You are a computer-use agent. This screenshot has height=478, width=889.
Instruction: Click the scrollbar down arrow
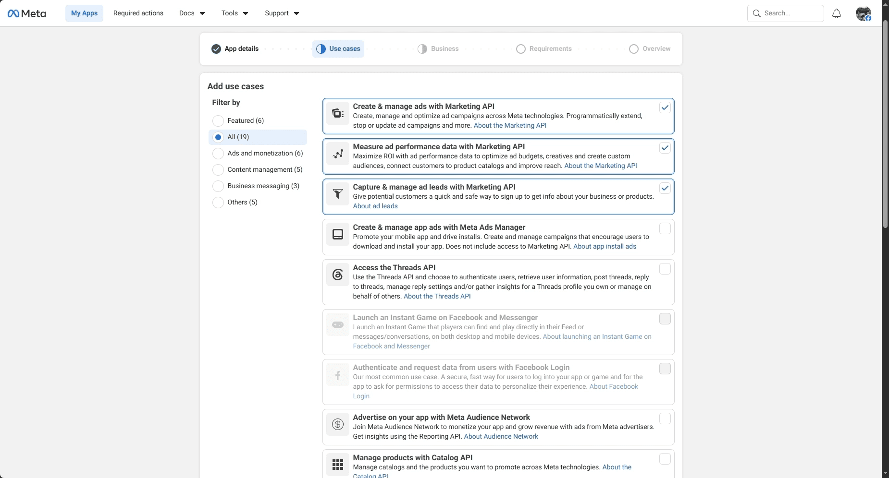tap(885, 474)
